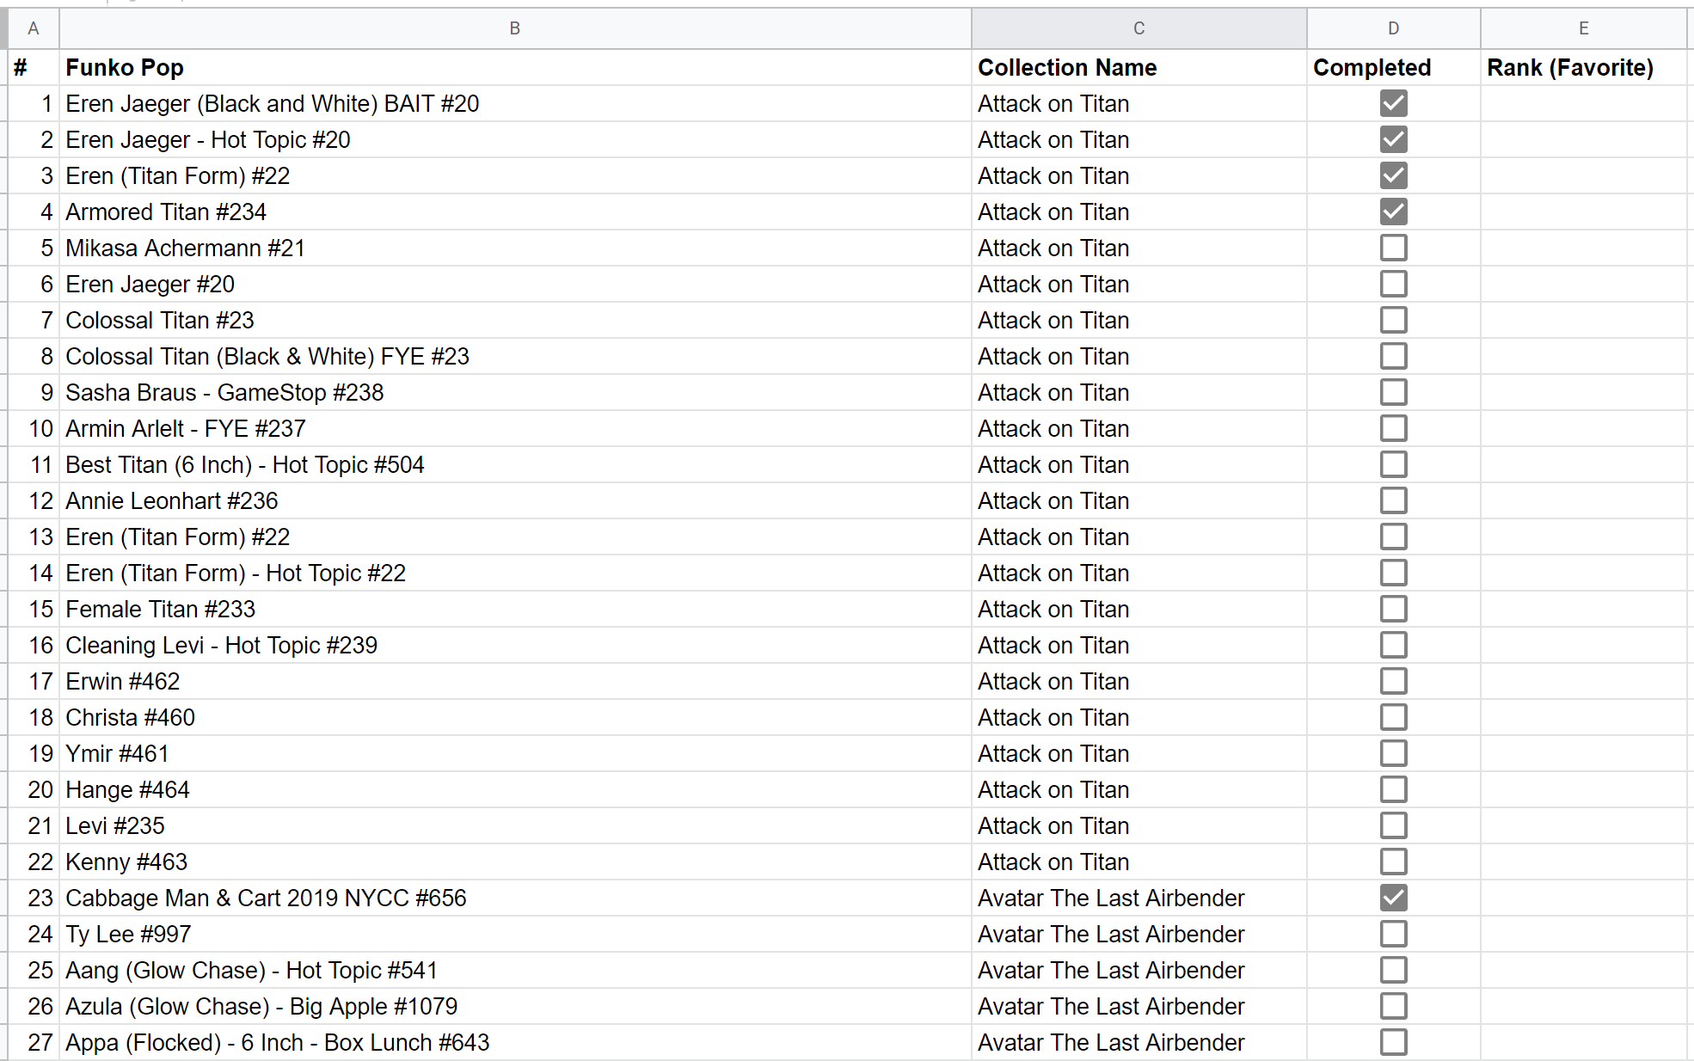Select column A header
The width and height of the screenshot is (1694, 1061).
click(x=33, y=28)
